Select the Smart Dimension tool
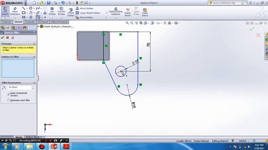268x150 pixels. [15, 11]
